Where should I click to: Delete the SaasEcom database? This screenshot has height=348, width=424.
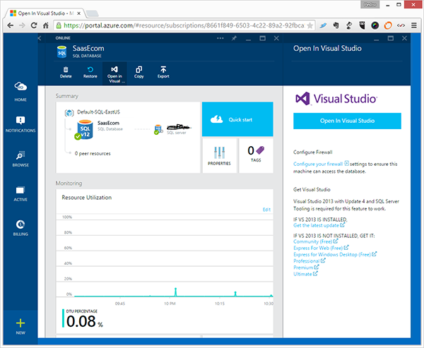pos(66,73)
